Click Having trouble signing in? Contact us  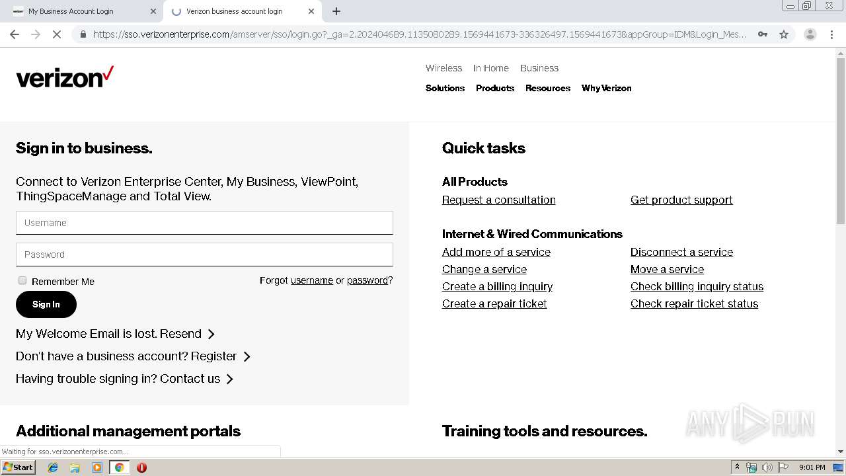pos(118,379)
